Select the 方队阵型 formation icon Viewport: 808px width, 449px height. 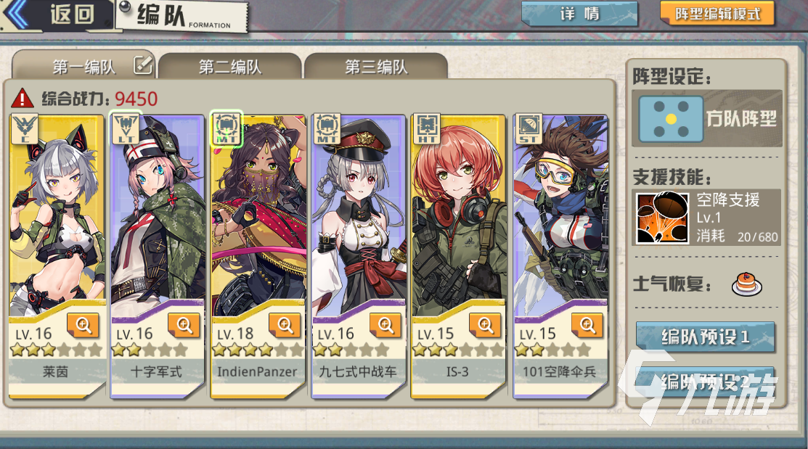671,119
